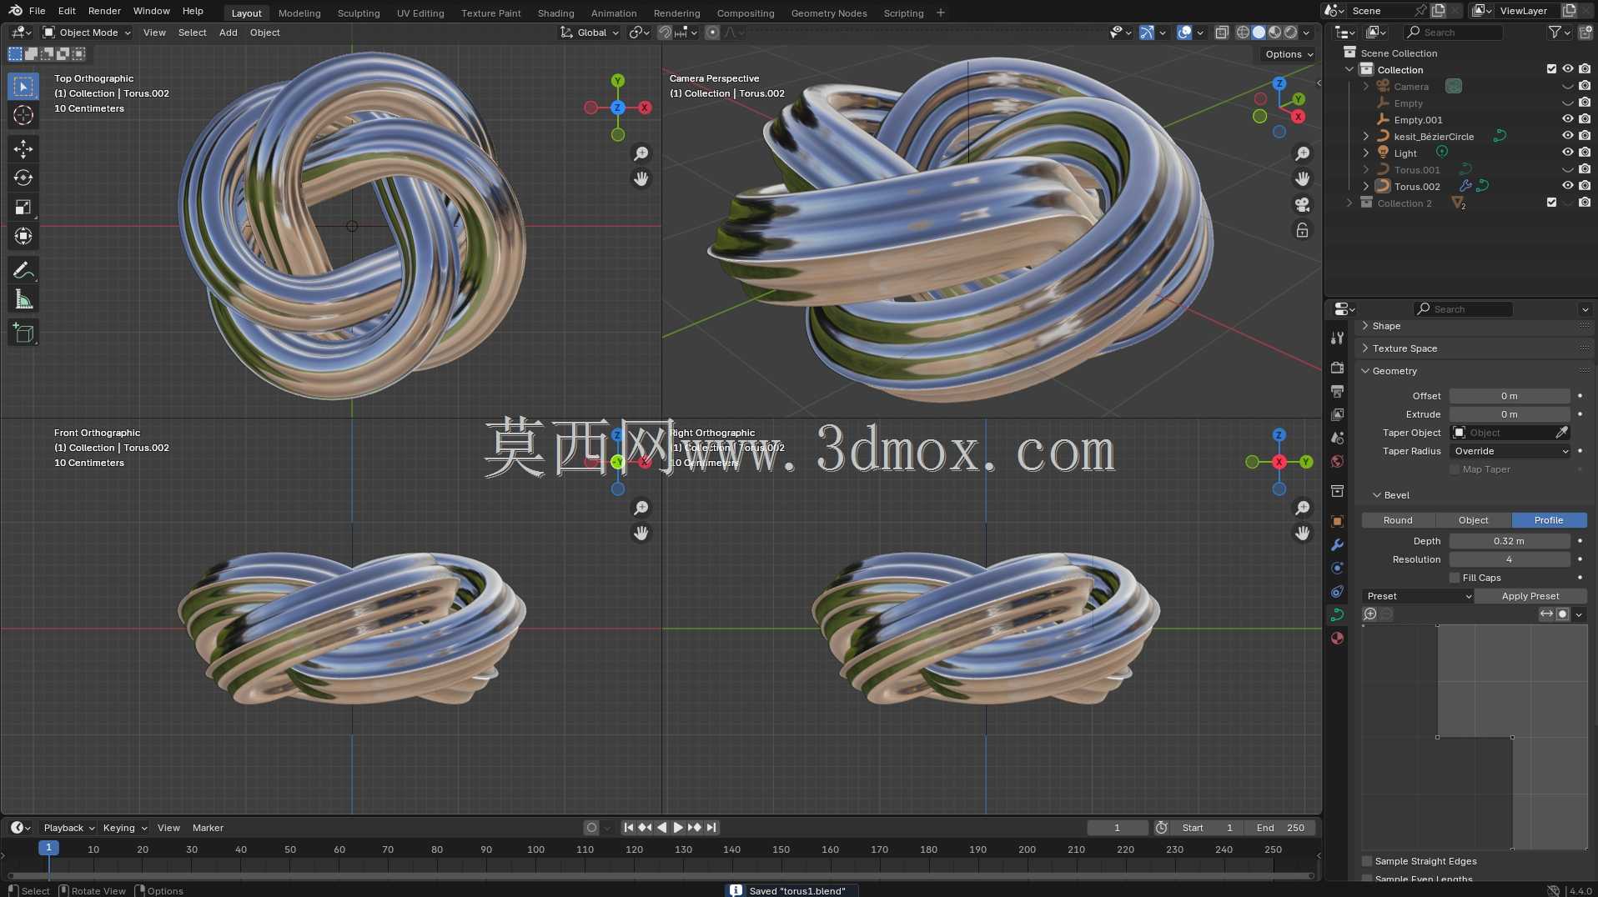
Task: Expand the Texture Space panel
Action: point(1405,348)
